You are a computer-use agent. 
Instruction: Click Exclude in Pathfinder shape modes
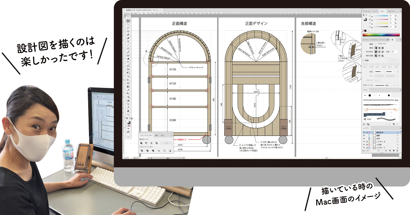tap(157, 143)
